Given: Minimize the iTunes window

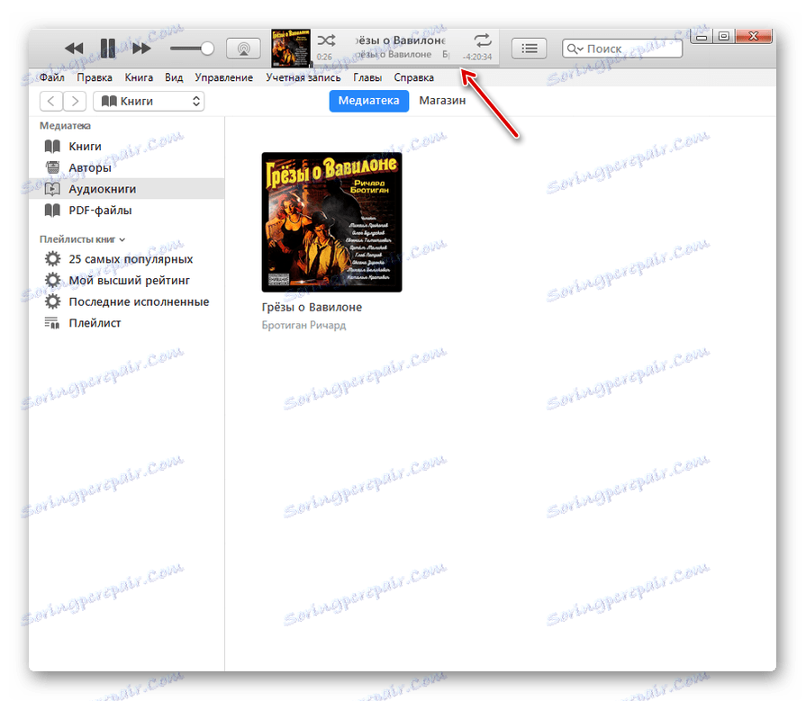Looking at the screenshot, I should point(702,36).
